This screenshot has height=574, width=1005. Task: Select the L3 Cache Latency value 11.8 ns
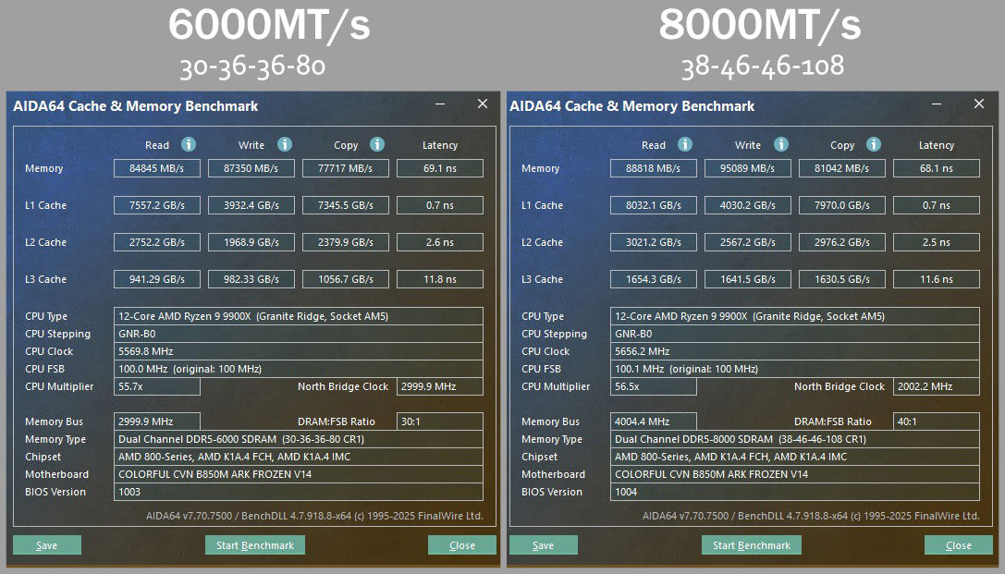point(440,279)
